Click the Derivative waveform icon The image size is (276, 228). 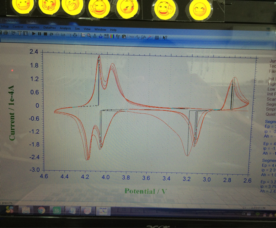pyautogui.click(x=138, y=37)
